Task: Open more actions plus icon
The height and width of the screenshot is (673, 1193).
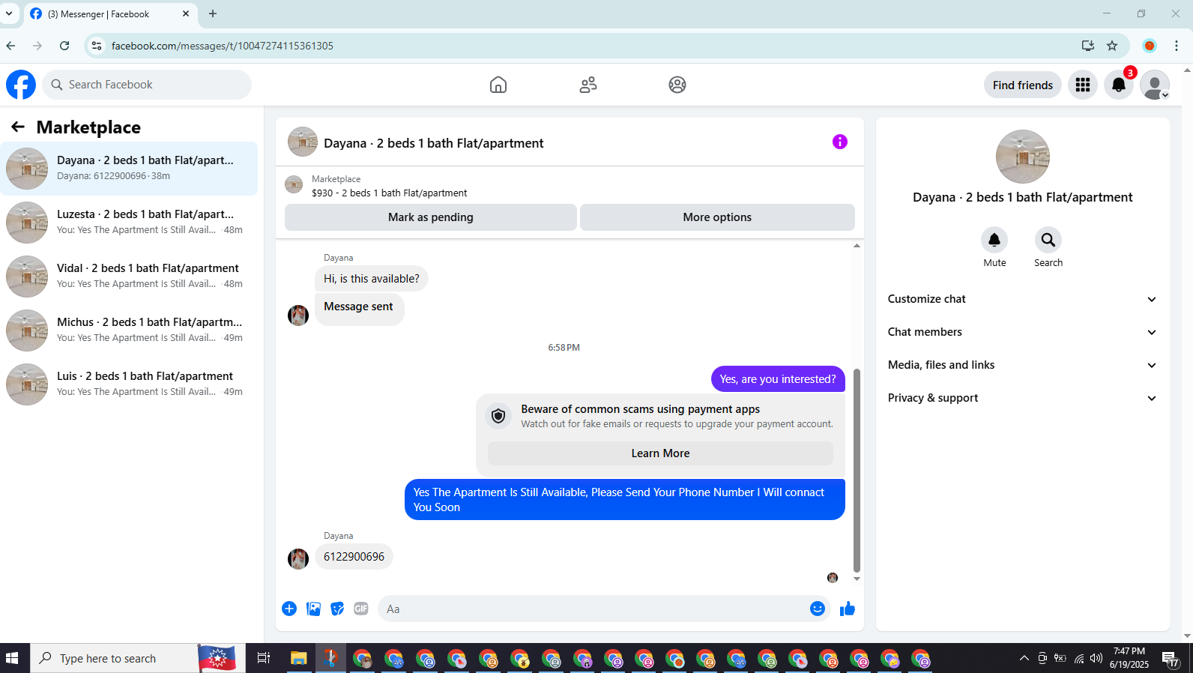Action: (x=289, y=609)
